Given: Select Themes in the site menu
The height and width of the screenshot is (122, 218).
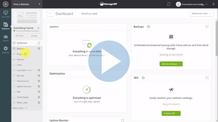Looking at the screenshot, I should (x=20, y=60).
